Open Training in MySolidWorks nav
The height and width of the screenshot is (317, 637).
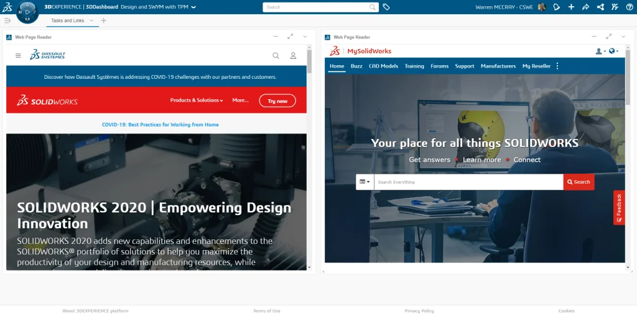(x=414, y=66)
